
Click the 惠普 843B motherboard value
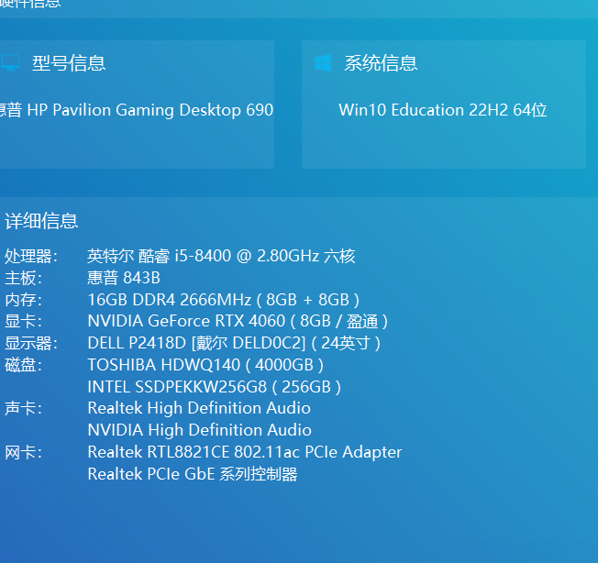point(124,278)
